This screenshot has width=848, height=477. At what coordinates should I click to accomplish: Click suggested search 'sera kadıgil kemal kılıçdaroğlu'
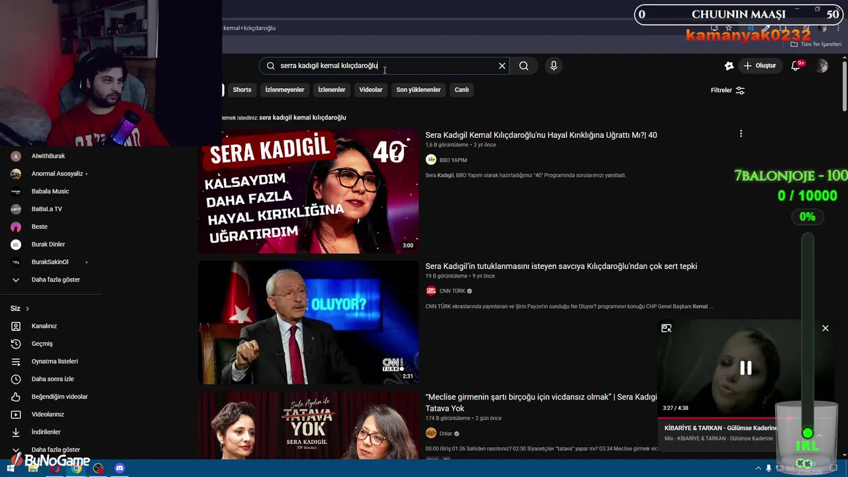(303, 117)
